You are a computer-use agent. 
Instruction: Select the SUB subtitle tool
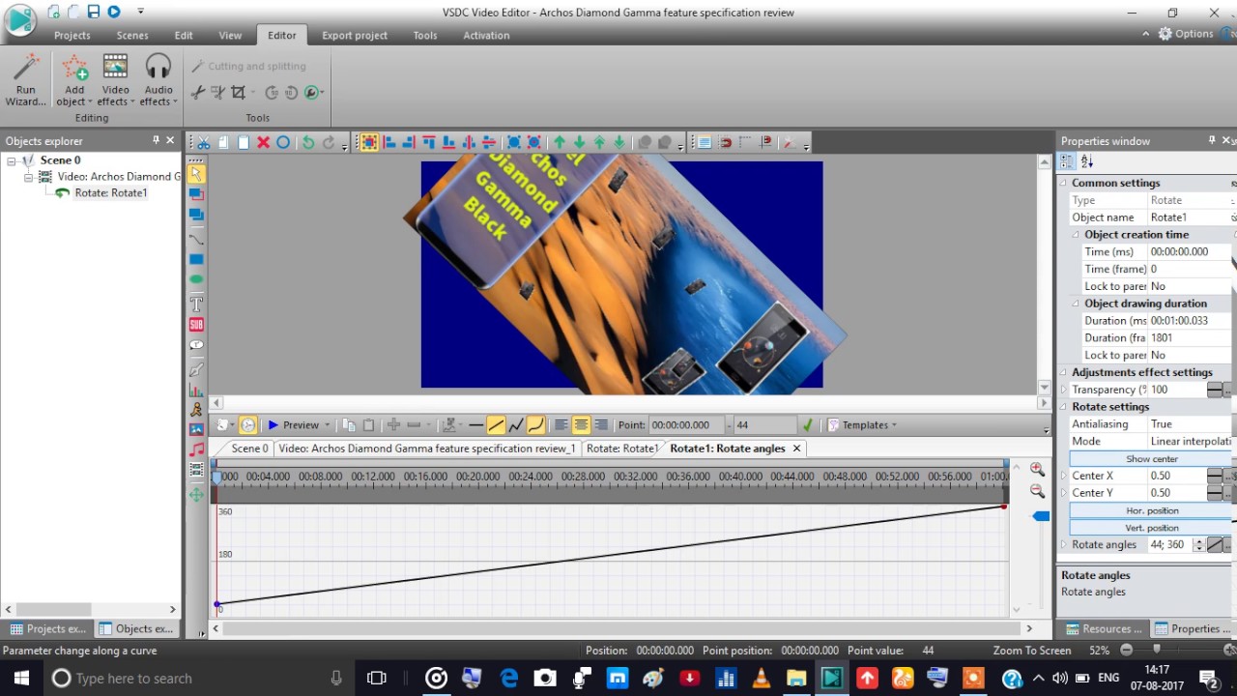point(196,325)
